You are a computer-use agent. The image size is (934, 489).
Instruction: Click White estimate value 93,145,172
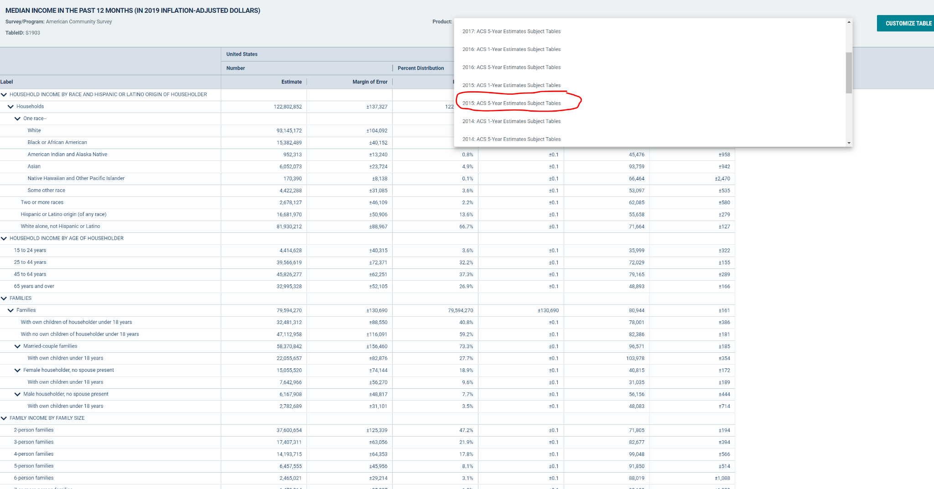pyautogui.click(x=289, y=131)
